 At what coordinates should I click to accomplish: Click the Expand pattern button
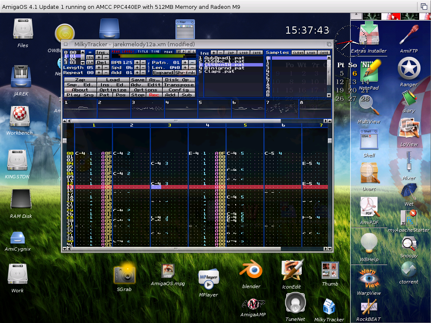(x=163, y=72)
